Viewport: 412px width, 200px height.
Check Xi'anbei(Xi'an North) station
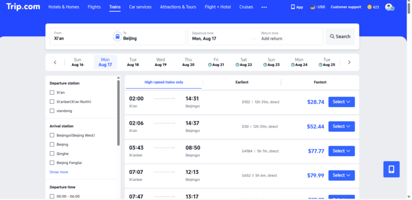(x=51, y=102)
